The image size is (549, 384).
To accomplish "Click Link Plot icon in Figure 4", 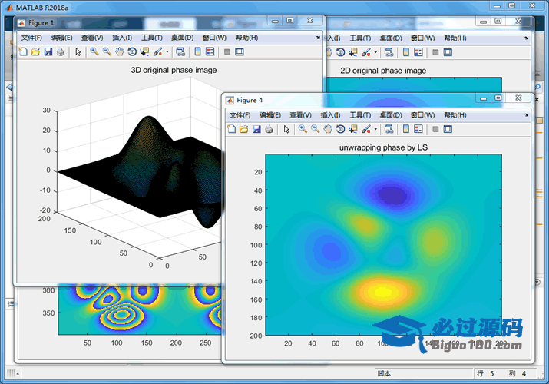I will (x=389, y=129).
